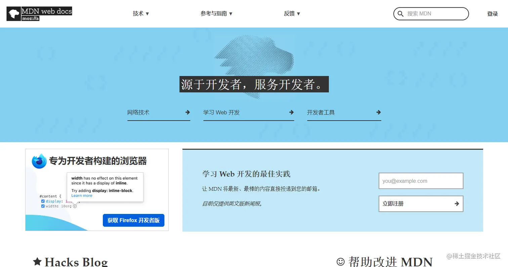Click the 获取 Firefox 开发者版 button
The width and height of the screenshot is (508, 267).
pyautogui.click(x=133, y=220)
